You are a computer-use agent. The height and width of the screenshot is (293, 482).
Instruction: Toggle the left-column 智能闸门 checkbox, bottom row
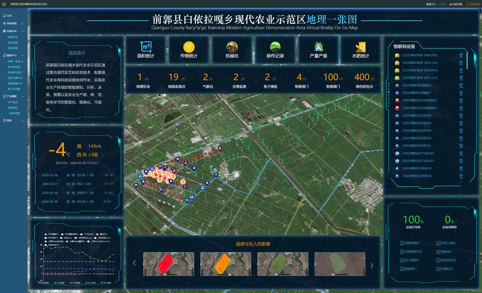[402, 269]
